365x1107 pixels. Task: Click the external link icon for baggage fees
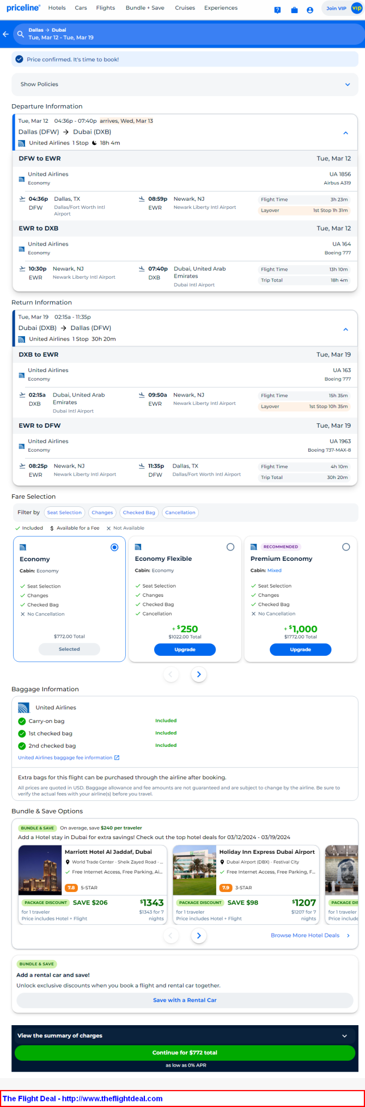[117, 757]
